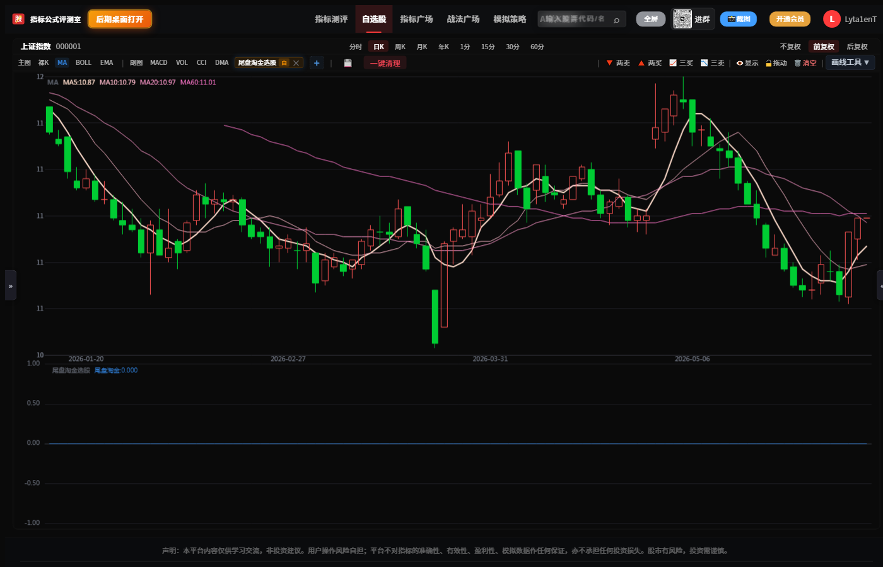Click the user avatar L icon
Screen dimensions: 883x567
click(x=831, y=19)
